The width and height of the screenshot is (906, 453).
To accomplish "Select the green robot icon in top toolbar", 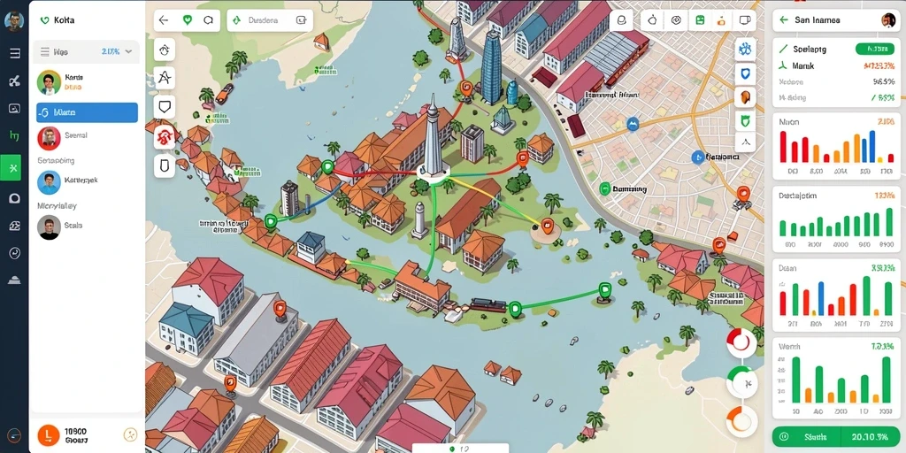I will coord(701,20).
